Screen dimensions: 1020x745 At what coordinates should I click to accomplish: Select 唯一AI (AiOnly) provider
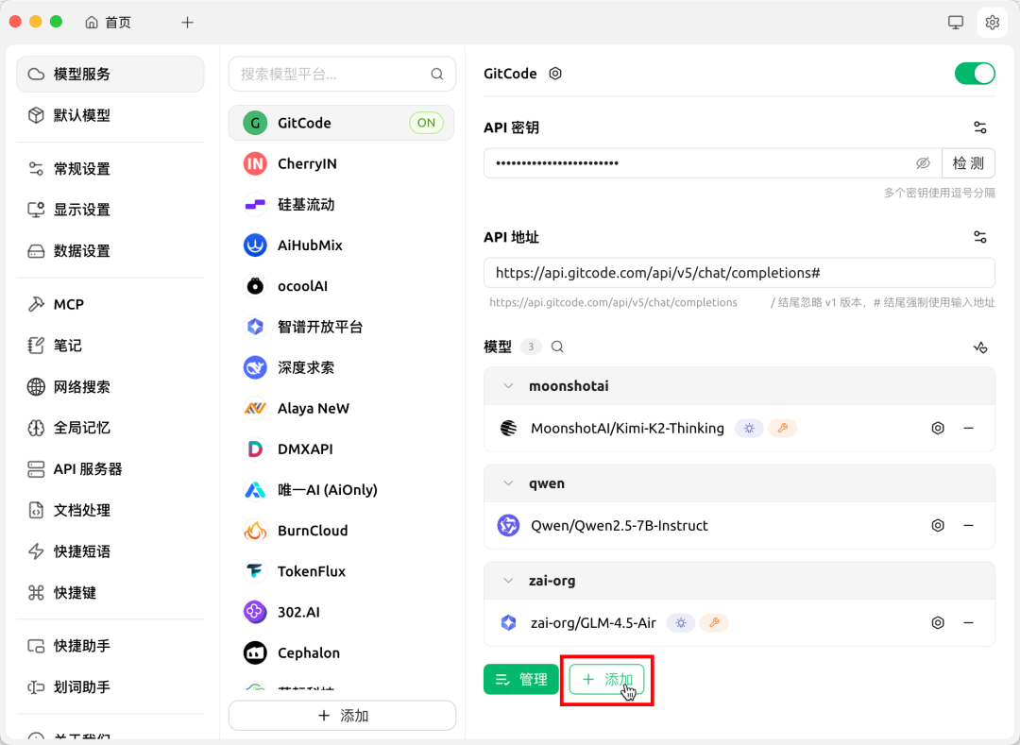(x=342, y=490)
